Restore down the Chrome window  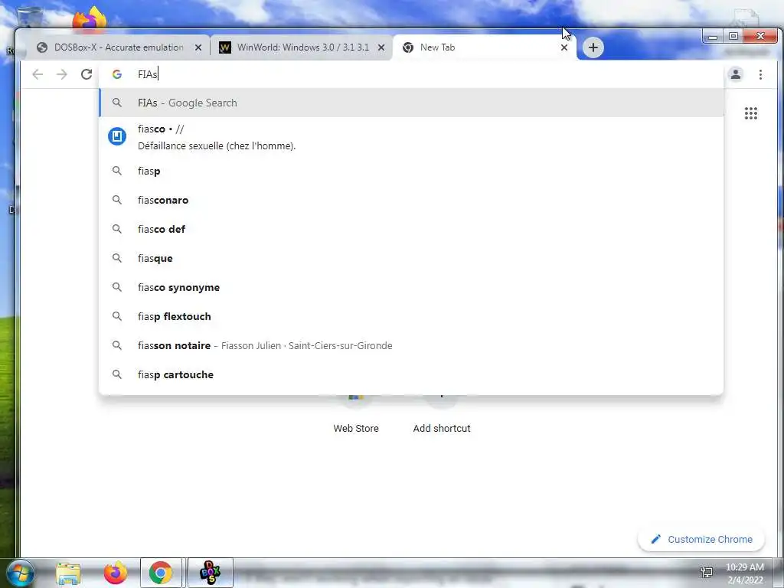pyautogui.click(x=733, y=36)
